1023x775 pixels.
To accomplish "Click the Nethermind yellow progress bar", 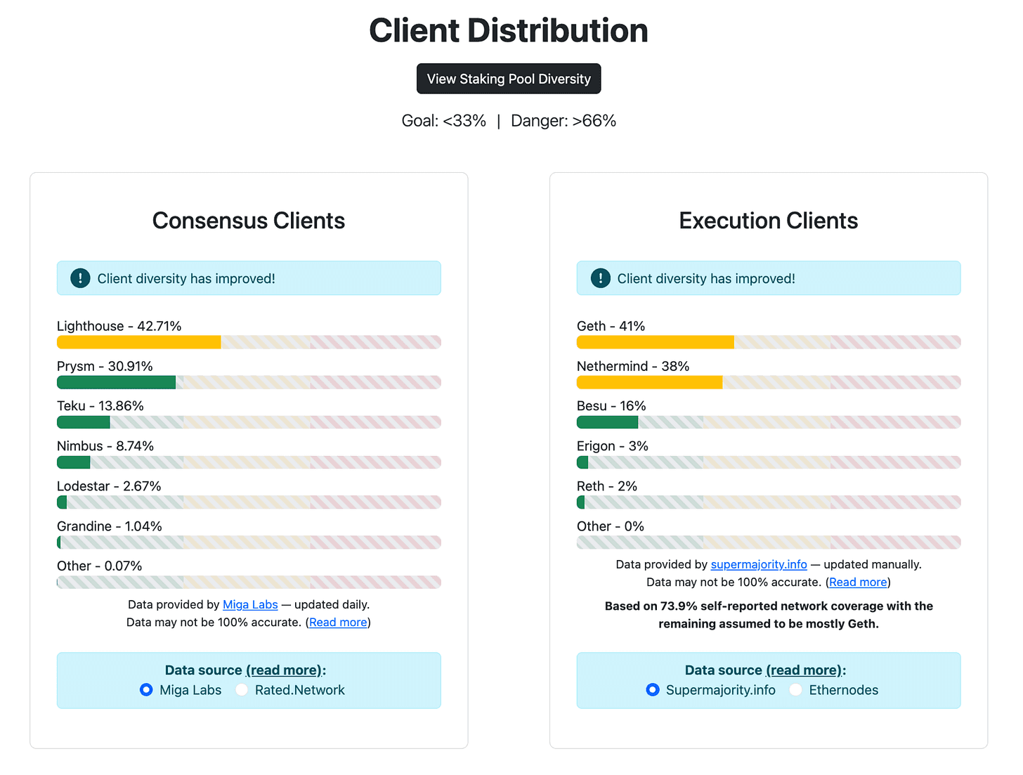I will (649, 382).
